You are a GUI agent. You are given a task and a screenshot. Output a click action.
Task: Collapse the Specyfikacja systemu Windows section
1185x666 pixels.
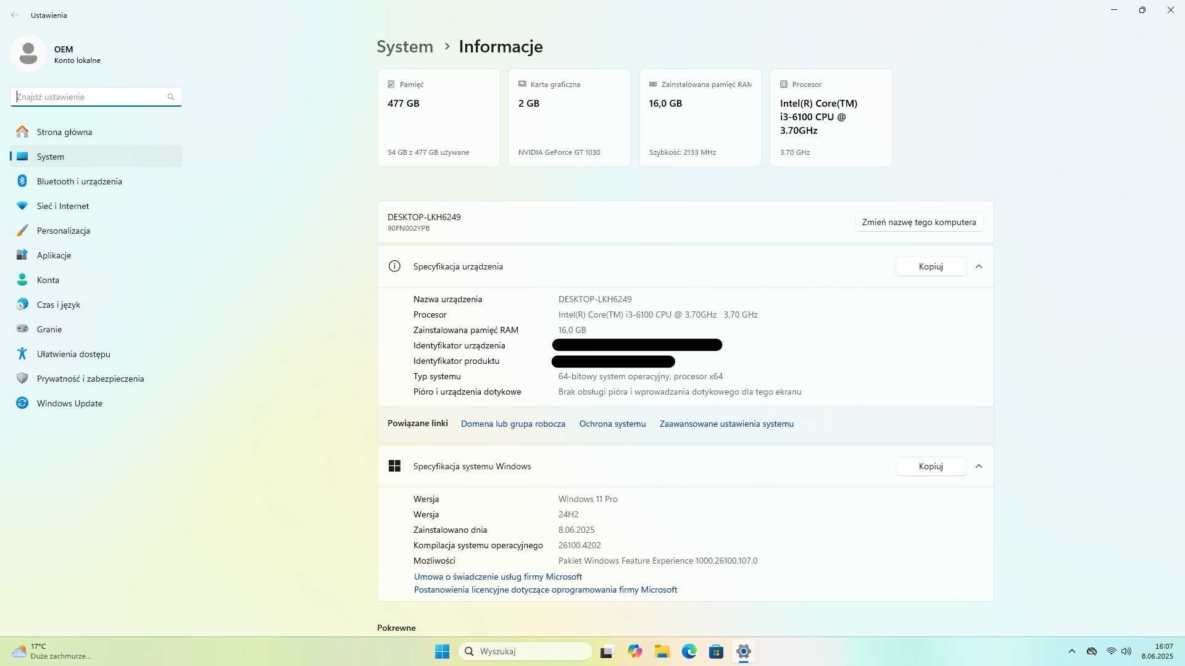coord(979,466)
